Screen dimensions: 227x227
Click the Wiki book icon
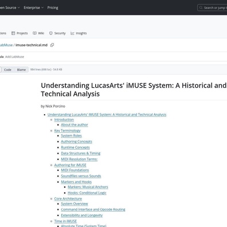(x=34, y=33)
